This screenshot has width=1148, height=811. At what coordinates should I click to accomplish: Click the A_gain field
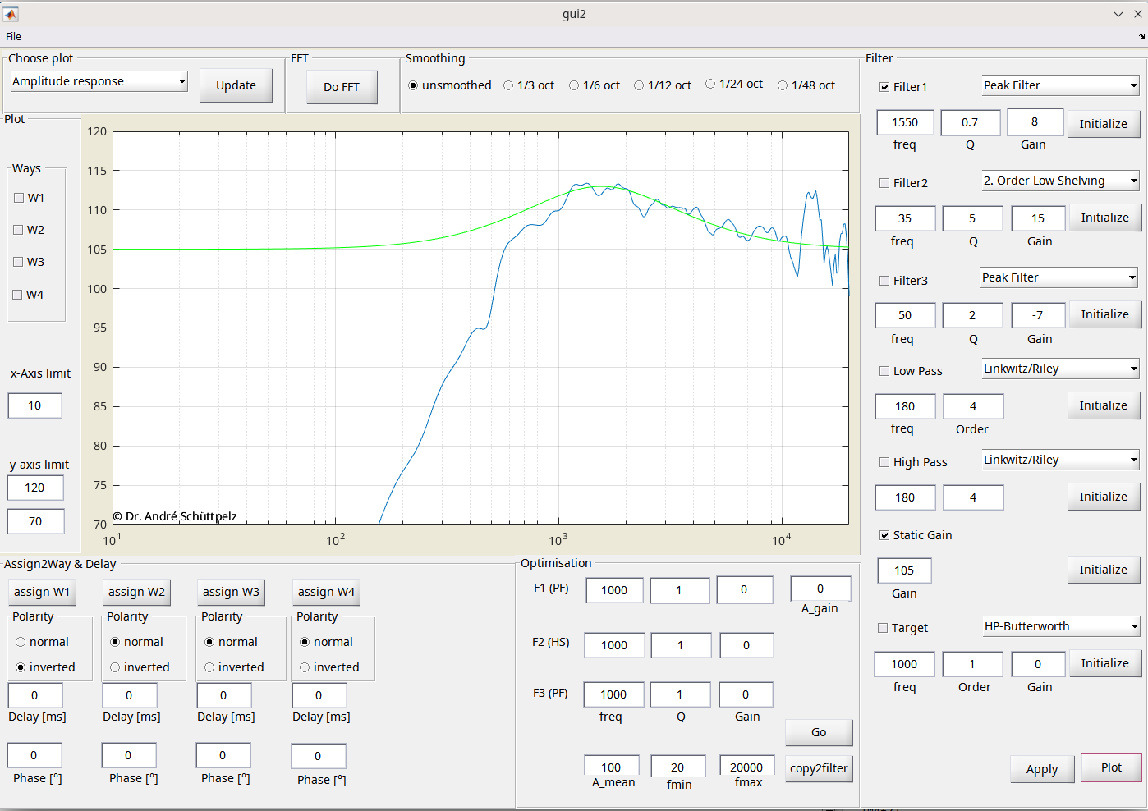click(820, 589)
